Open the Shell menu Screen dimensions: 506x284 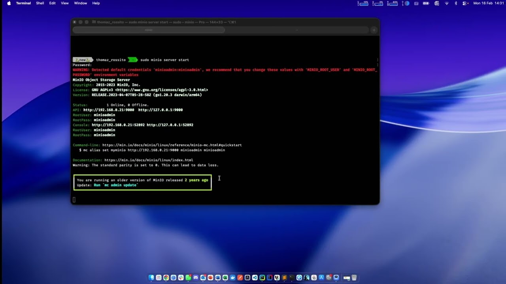40,3
